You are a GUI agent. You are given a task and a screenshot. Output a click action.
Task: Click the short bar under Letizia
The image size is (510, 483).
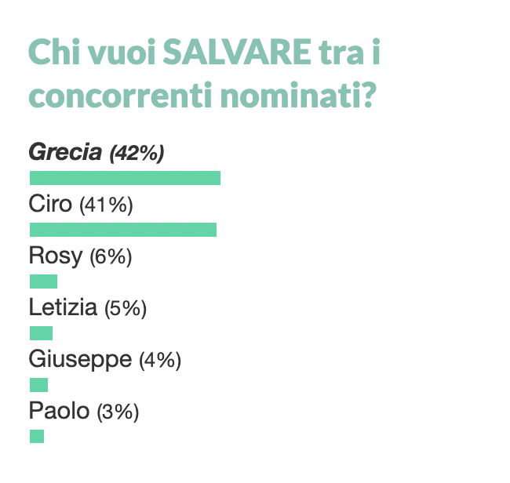click(42, 332)
